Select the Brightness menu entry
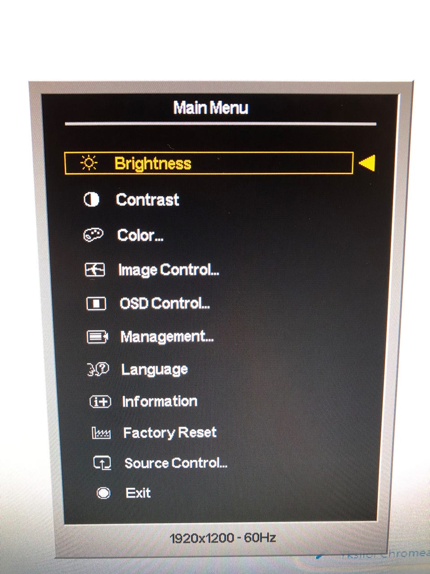This screenshot has height=574, width=430. pos(209,163)
